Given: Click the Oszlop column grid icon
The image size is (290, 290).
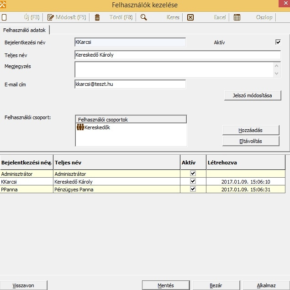Looking at the screenshot, I should (x=237, y=17).
